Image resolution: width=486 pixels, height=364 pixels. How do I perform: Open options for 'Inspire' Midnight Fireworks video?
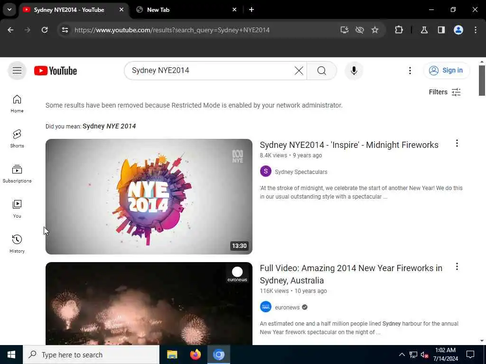coord(457,143)
